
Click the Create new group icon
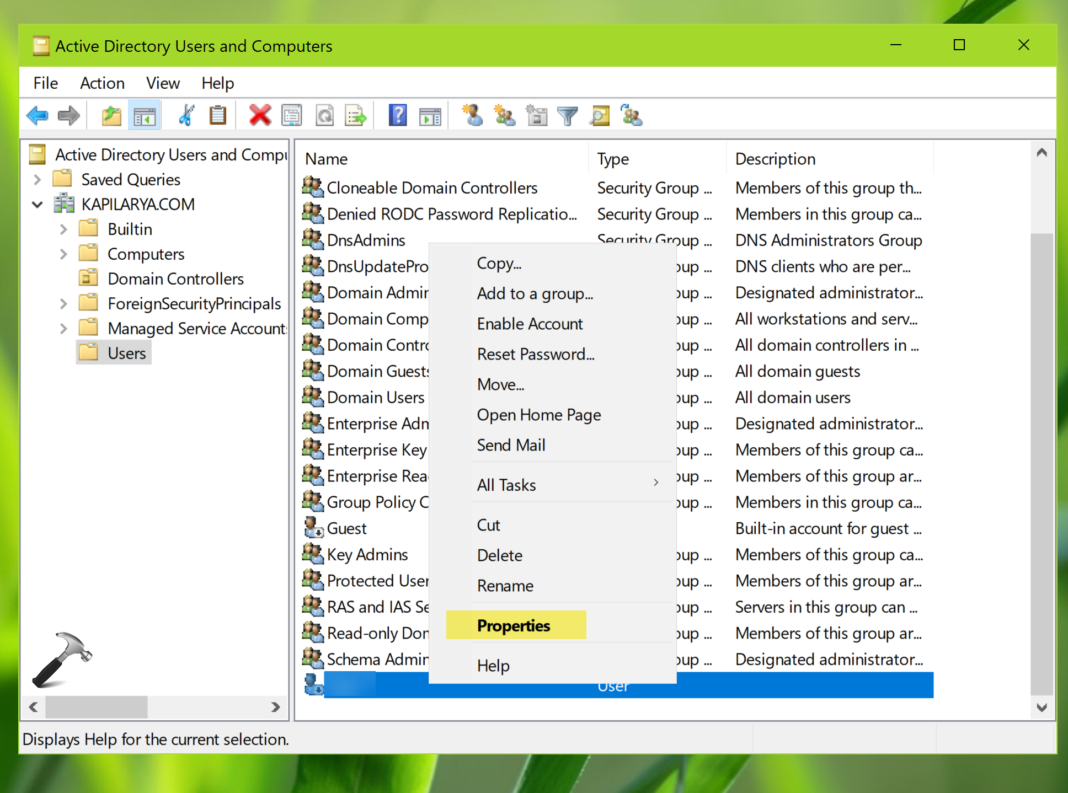click(504, 116)
